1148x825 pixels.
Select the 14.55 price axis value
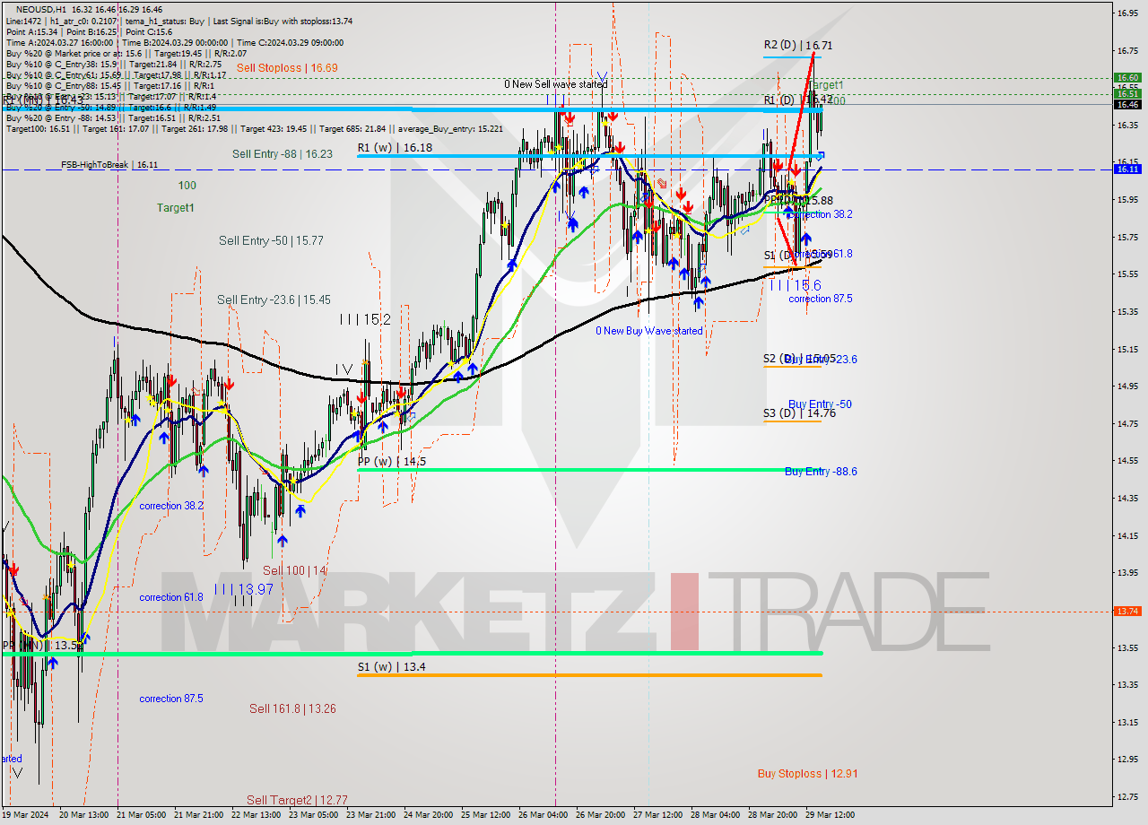(x=1126, y=460)
